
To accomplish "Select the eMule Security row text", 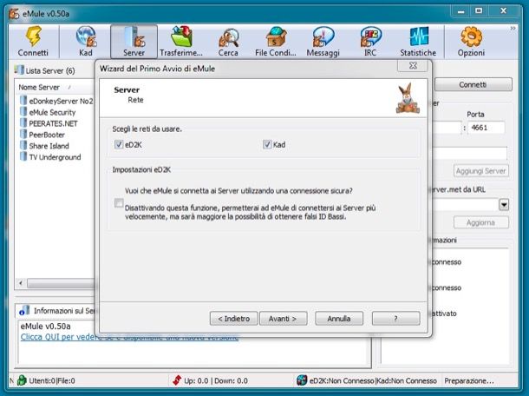I will pyautogui.click(x=52, y=112).
